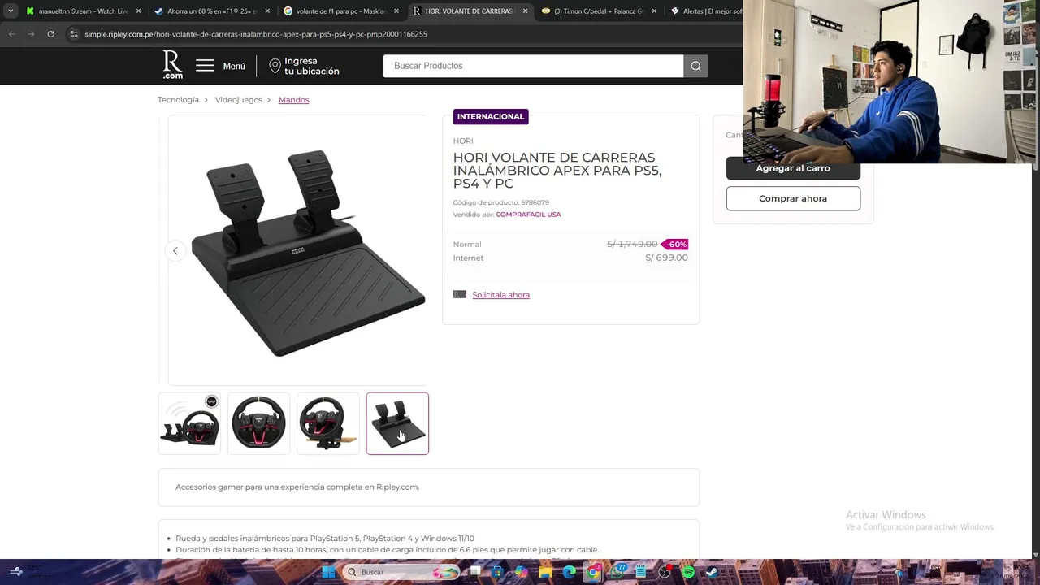Click the Ripley R.com logo

coord(172,65)
